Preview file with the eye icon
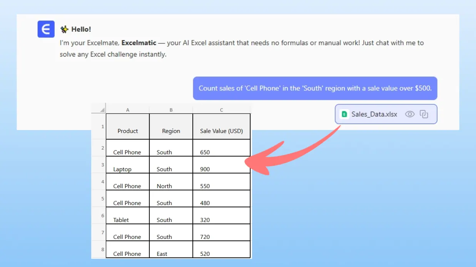The image size is (476, 267). [410, 114]
